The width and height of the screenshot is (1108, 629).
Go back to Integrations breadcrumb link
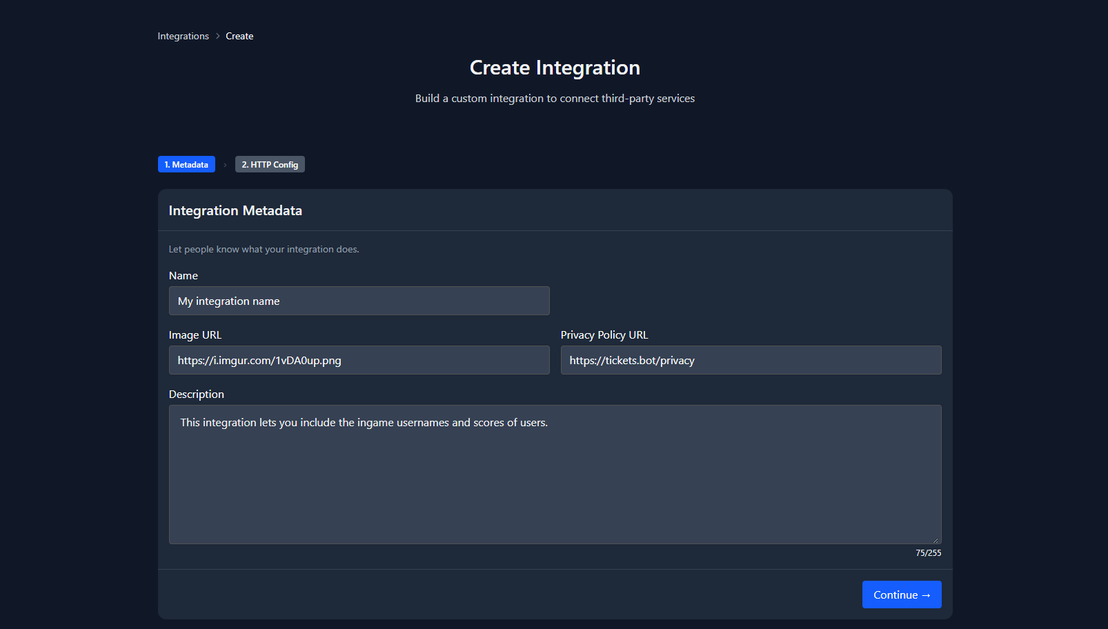[183, 36]
